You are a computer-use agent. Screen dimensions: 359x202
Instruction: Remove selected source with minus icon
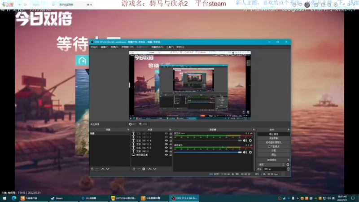click(139, 169)
